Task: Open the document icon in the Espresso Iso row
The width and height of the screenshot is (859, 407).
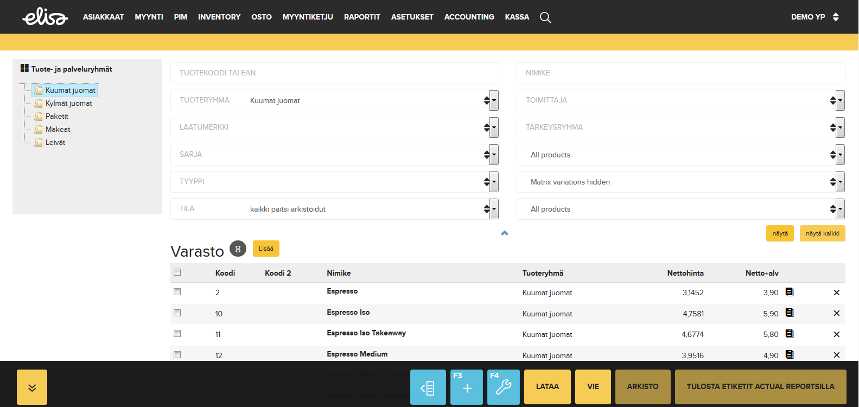Action: pyautogui.click(x=790, y=313)
